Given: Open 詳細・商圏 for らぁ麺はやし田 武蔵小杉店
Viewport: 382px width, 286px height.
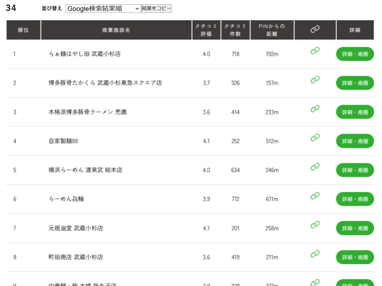Looking at the screenshot, I should coord(355,54).
